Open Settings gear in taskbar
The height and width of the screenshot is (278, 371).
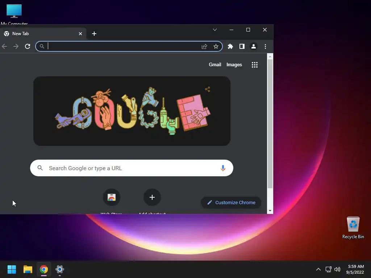click(x=60, y=269)
